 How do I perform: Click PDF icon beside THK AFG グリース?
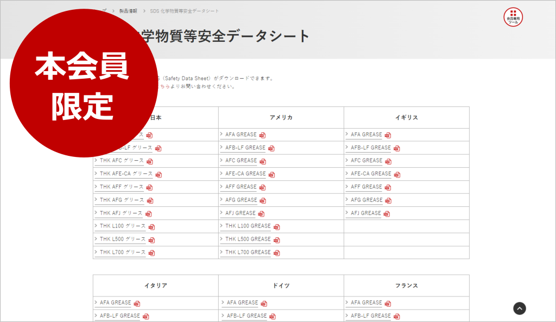click(150, 201)
